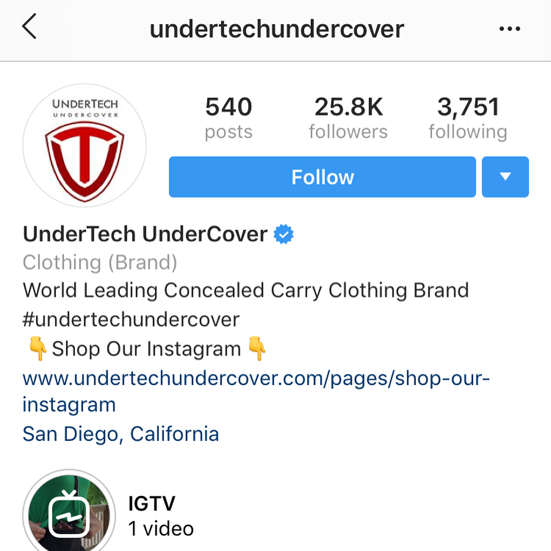
Task: Follow the UnderTech UnderCover account
Action: click(322, 177)
